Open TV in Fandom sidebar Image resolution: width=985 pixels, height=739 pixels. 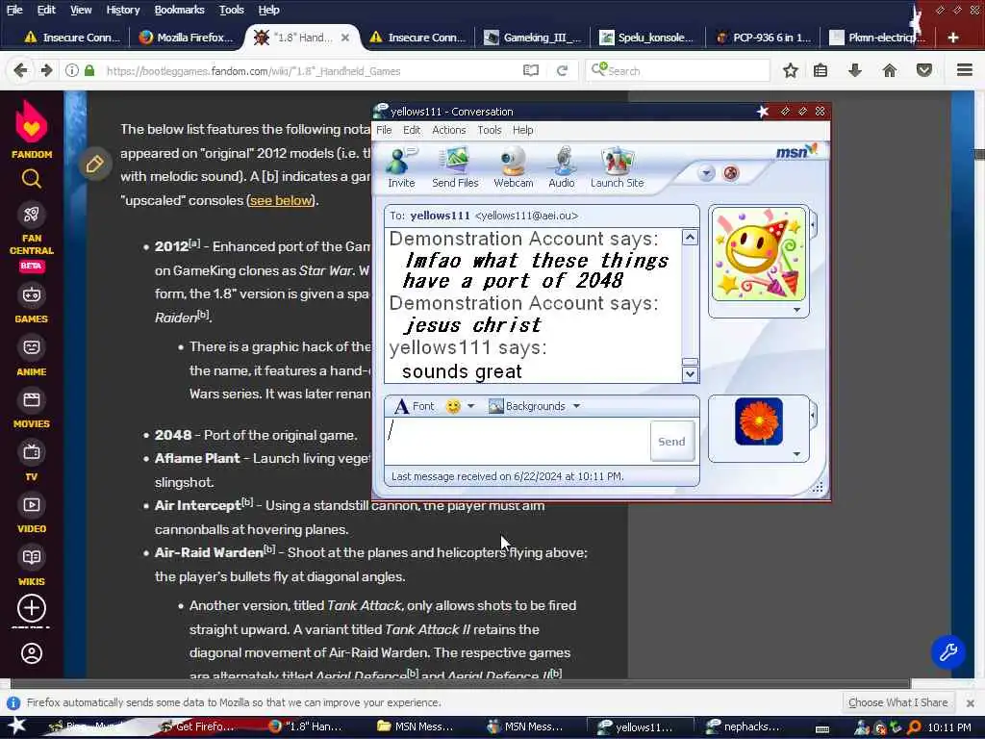pyautogui.click(x=32, y=462)
